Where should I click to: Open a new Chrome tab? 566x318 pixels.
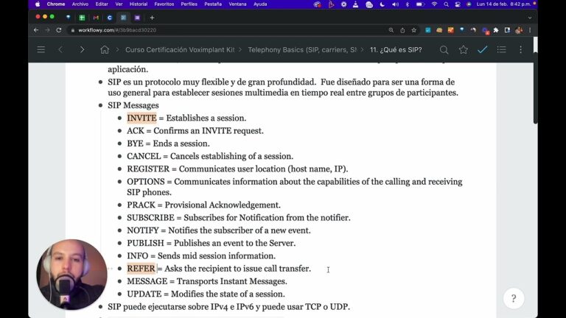[x=152, y=18]
